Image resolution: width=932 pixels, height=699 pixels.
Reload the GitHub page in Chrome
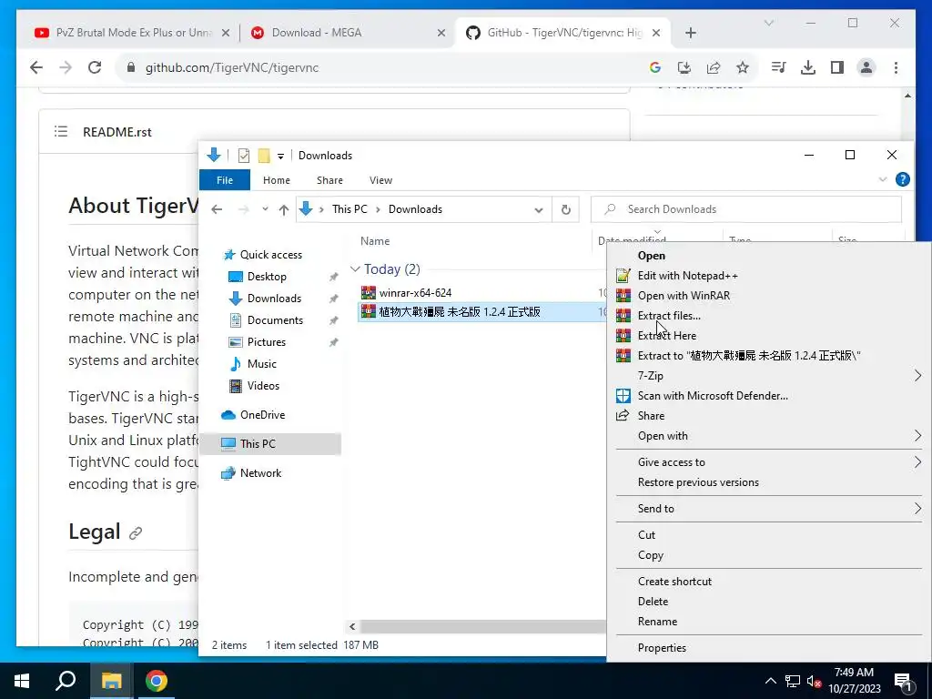(95, 67)
